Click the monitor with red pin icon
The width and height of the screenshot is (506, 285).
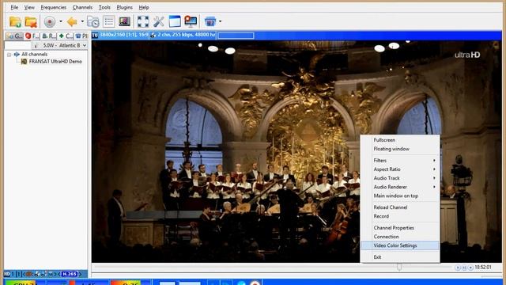click(191, 21)
